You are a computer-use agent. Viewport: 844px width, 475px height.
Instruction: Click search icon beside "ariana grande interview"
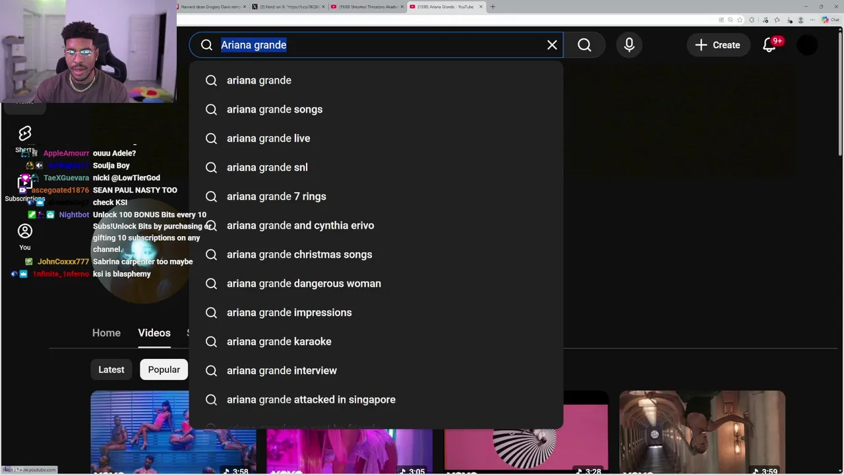pyautogui.click(x=211, y=371)
